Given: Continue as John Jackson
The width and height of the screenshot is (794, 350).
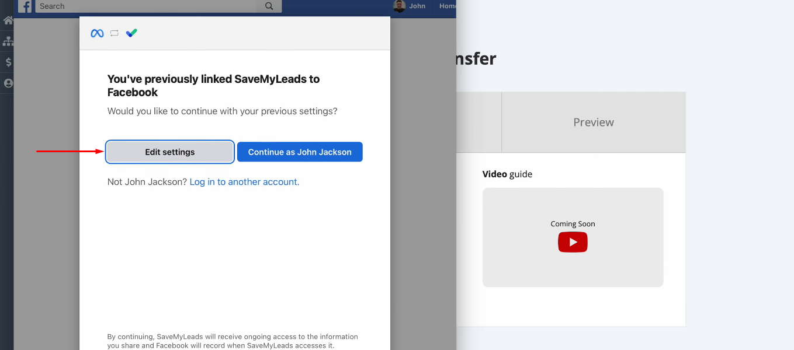Looking at the screenshot, I should coord(300,152).
